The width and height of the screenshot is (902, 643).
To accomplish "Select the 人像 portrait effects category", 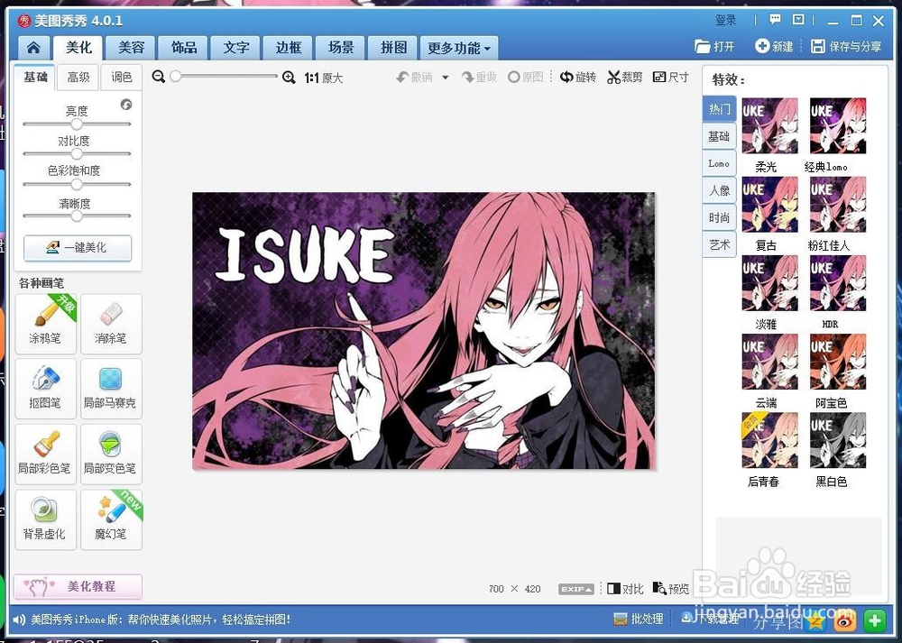I will (719, 190).
